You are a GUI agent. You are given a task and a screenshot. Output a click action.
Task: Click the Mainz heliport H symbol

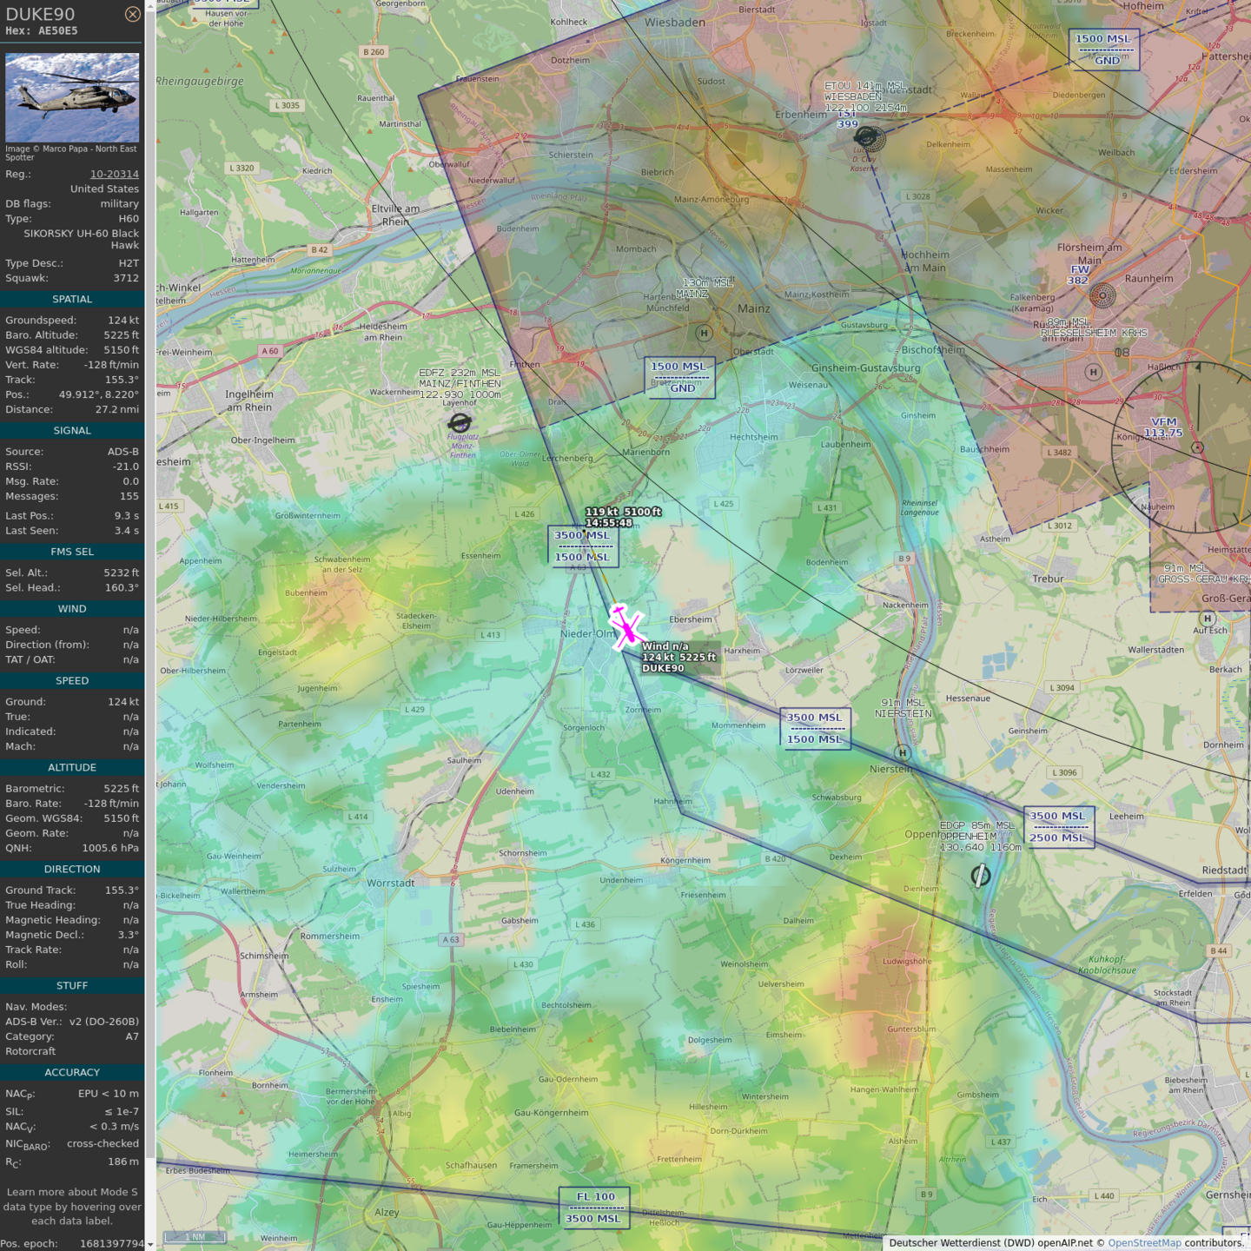pos(704,333)
